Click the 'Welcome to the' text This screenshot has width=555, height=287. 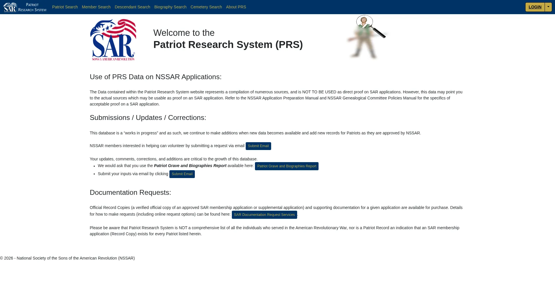click(184, 33)
